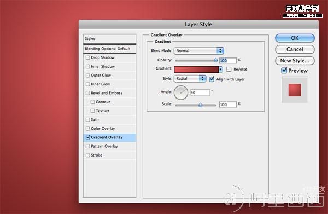Image resolution: width=328 pixels, height=214 pixels.
Task: Enable the Satin checkbox
Action: (88, 119)
